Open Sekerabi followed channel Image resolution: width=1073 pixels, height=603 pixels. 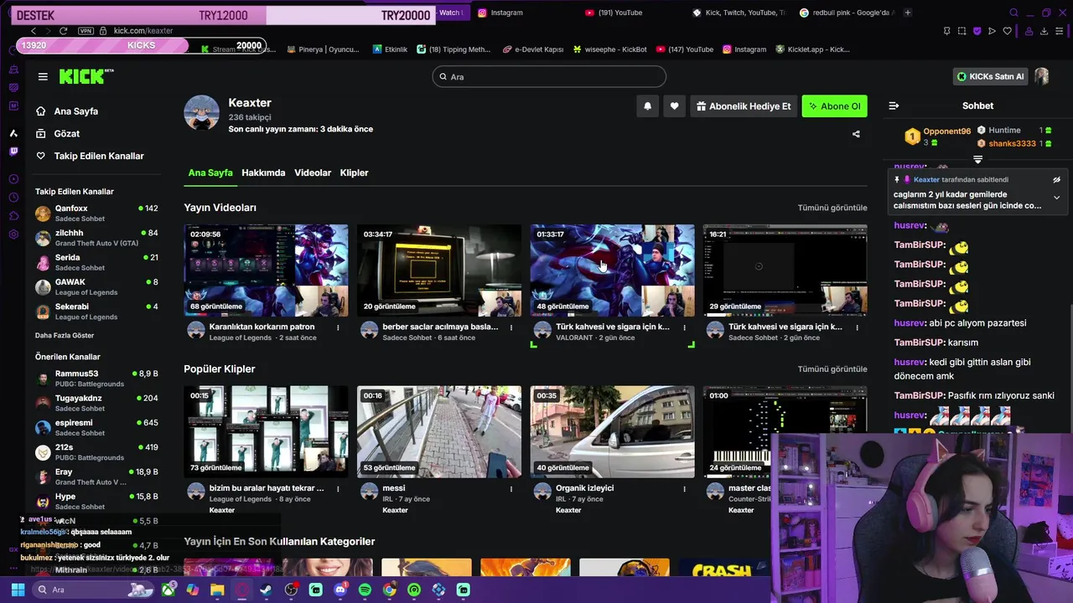click(x=96, y=312)
